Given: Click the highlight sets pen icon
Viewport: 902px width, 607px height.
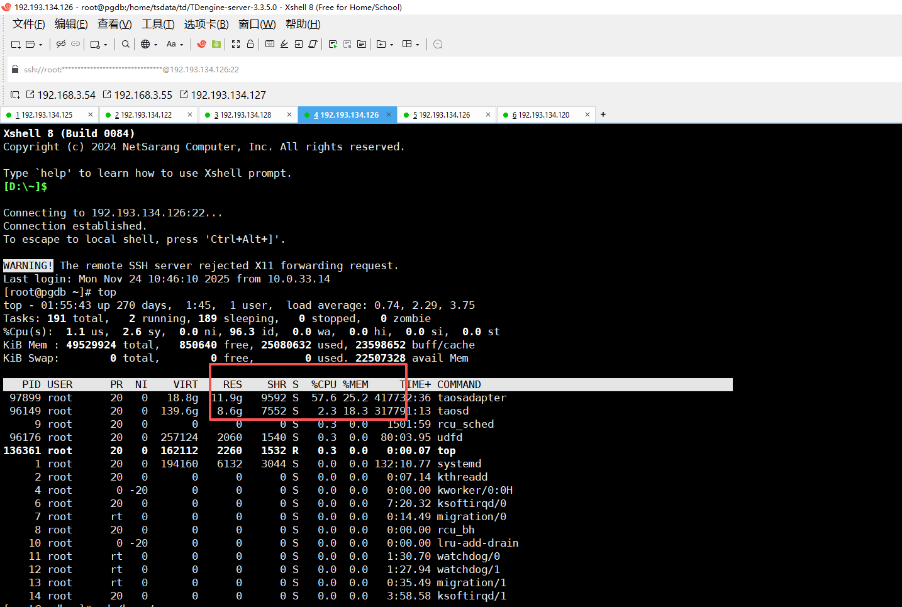Looking at the screenshot, I should coord(284,44).
